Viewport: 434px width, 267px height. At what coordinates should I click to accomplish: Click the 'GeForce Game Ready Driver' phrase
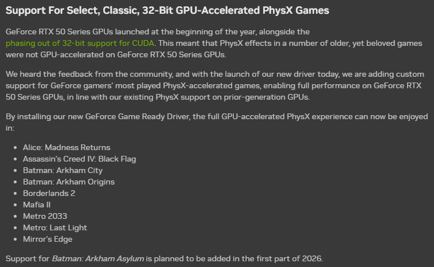137,117
